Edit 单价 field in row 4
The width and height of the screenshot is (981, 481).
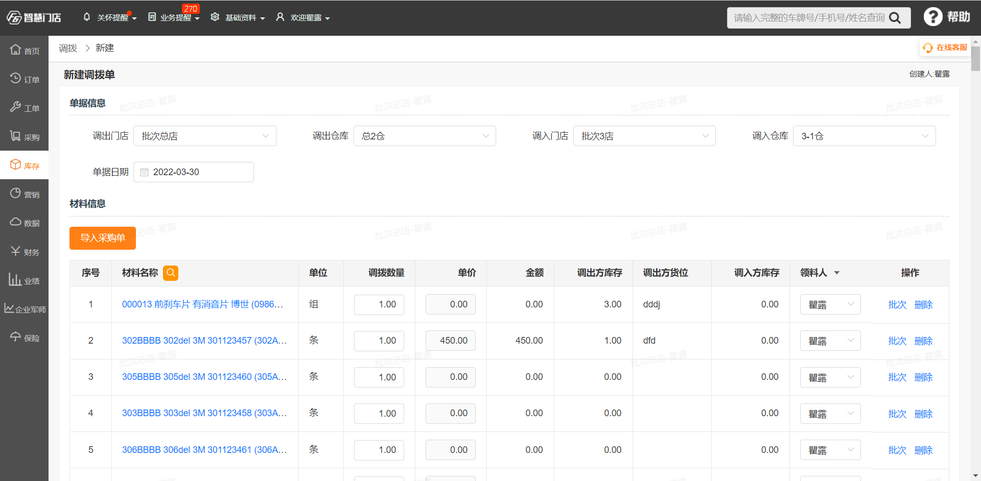(x=451, y=414)
